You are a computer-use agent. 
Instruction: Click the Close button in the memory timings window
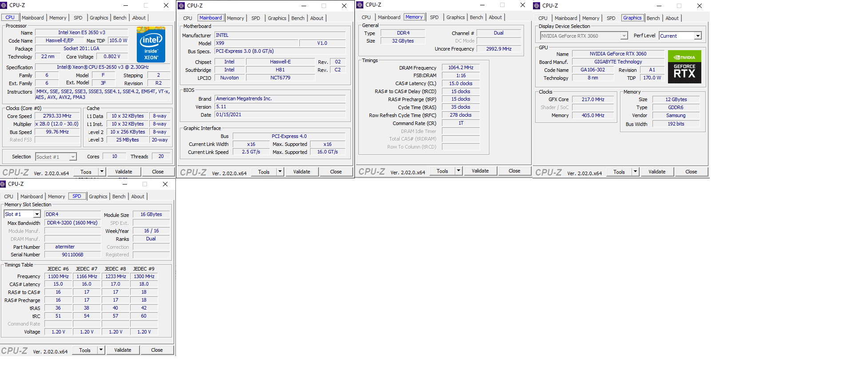(514, 171)
